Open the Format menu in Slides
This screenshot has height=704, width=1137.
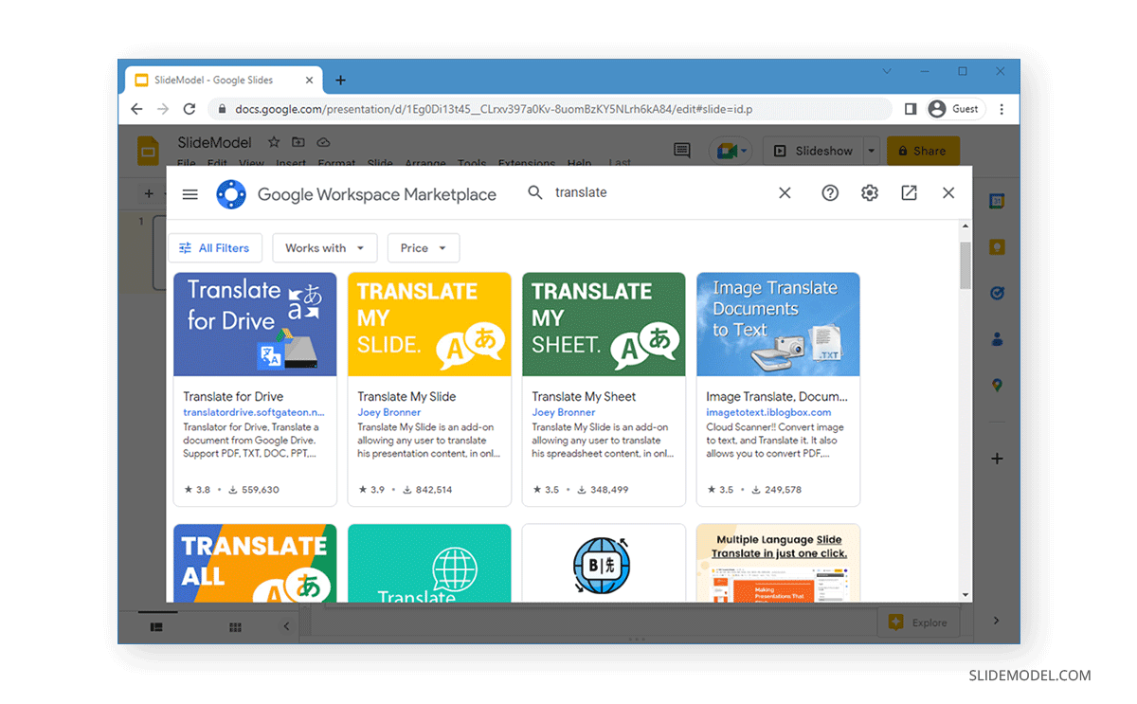(x=336, y=163)
